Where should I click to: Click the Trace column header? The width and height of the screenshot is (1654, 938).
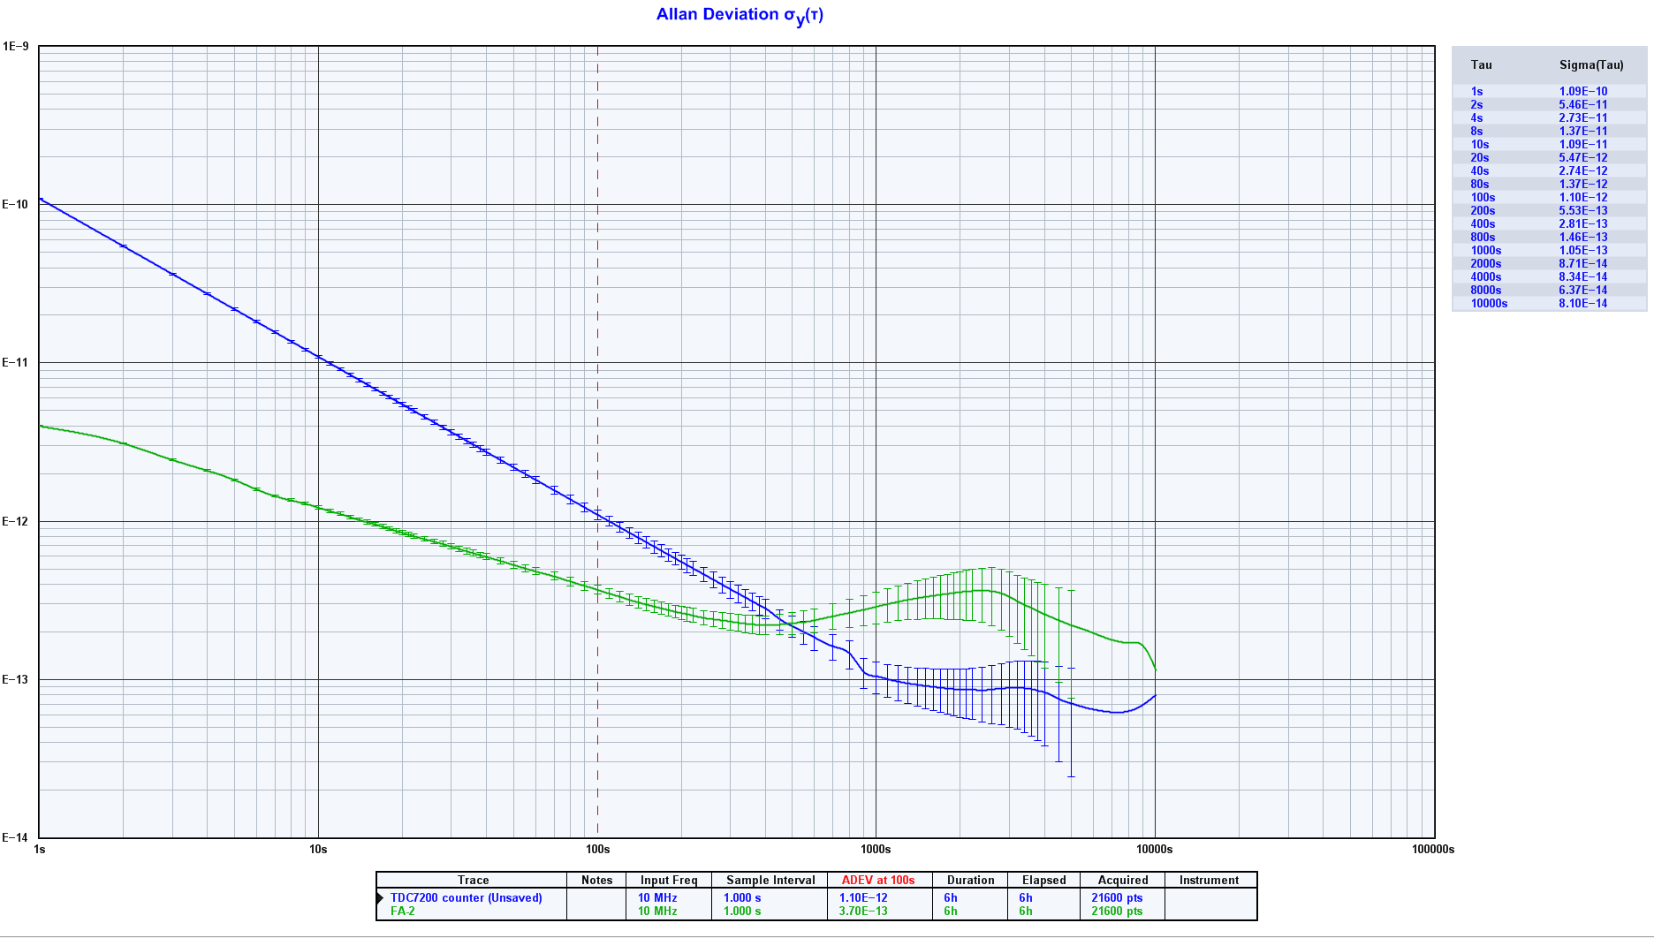(x=473, y=880)
